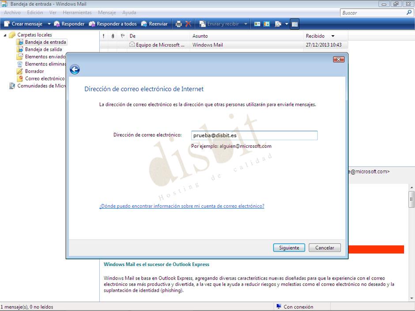Open the Herramientas menu
This screenshot has height=311, width=415.
tap(77, 12)
